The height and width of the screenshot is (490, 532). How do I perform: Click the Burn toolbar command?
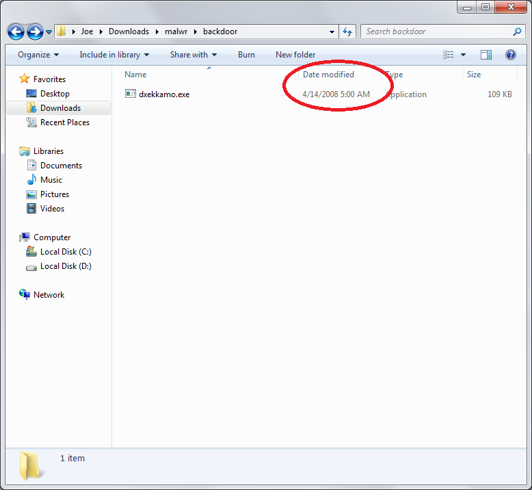(246, 55)
